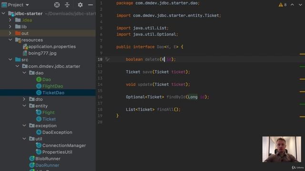Collapse the resources folder
The height and width of the screenshot is (171, 305).
point(10,40)
